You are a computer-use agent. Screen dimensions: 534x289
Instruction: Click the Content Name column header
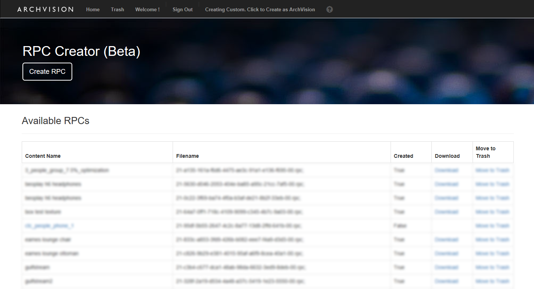click(x=43, y=156)
